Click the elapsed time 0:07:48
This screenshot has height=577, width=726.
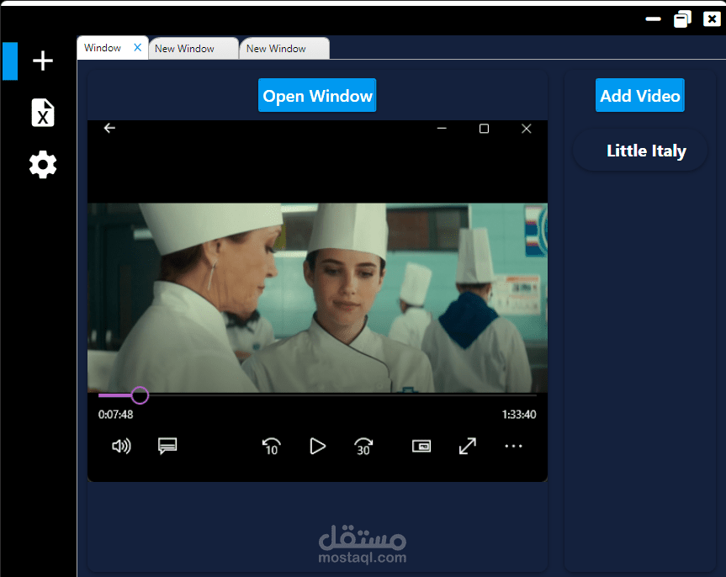[x=115, y=415]
